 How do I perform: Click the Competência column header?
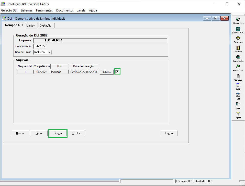pyautogui.click(x=42, y=66)
